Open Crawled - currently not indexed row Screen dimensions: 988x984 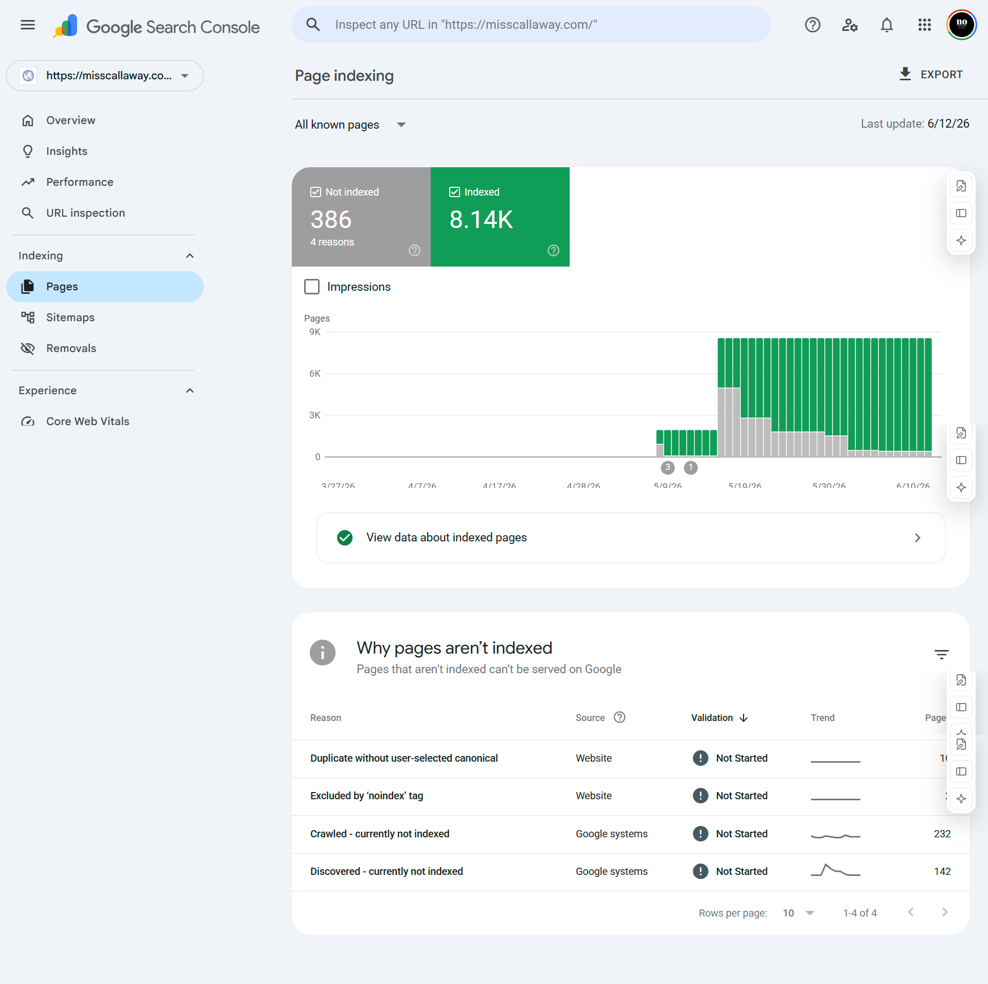pos(630,834)
